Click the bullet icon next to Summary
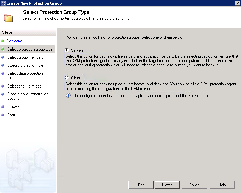 pos(3,107)
